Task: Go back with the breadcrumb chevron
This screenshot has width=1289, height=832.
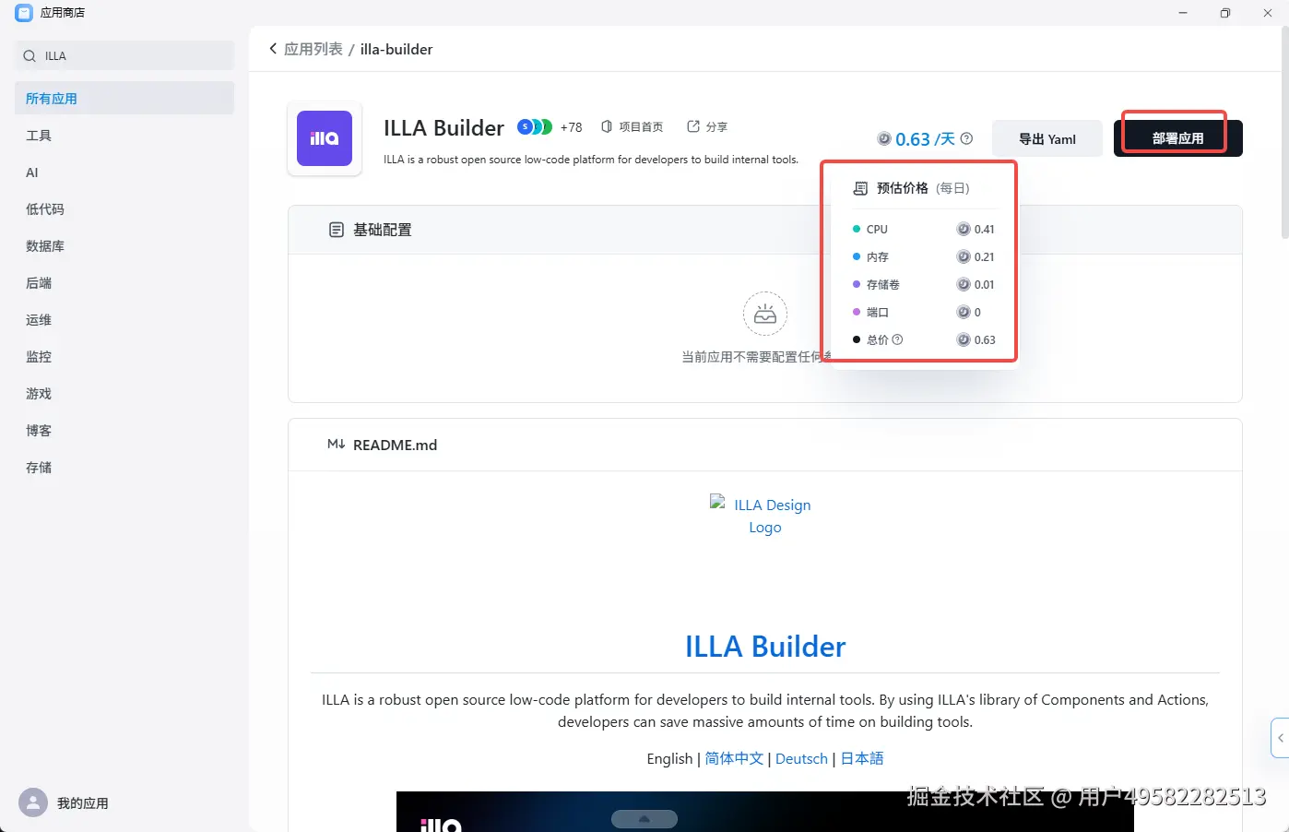Action: pos(273,49)
